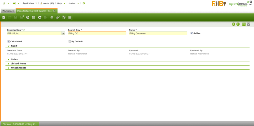The image size is (254, 126).
Task: Open the Application menu
Action: tap(28, 3)
